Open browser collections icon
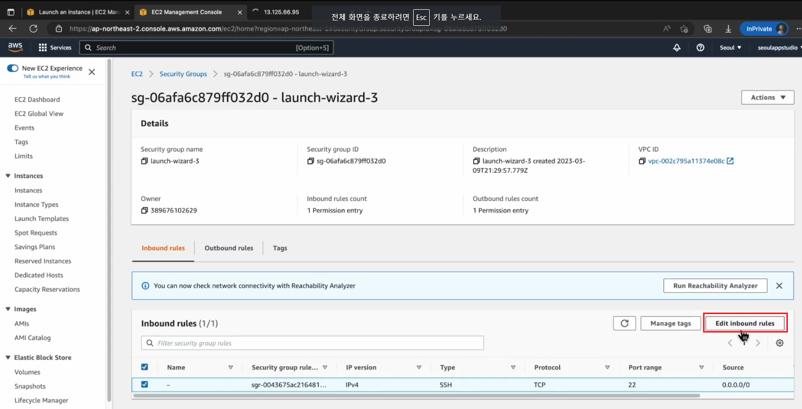 coord(707,29)
